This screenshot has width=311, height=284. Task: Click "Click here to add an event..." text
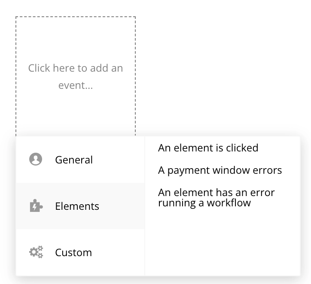(76, 76)
